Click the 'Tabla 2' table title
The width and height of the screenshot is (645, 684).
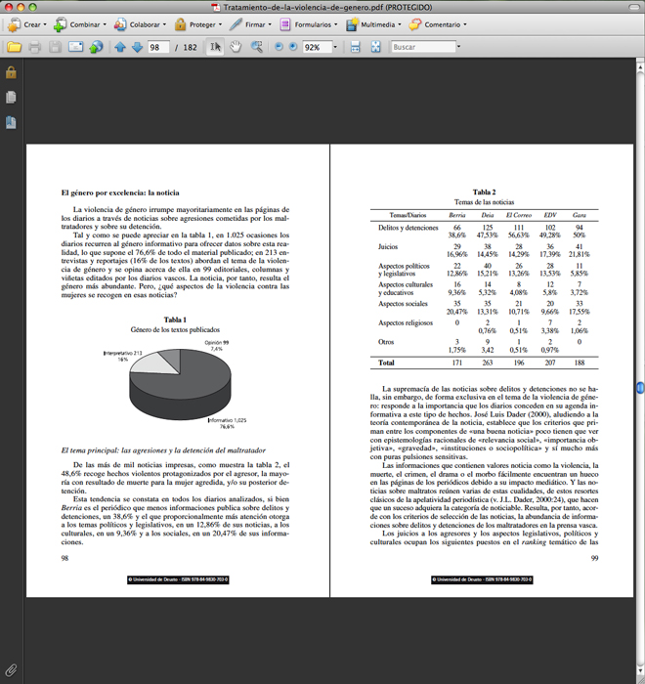click(484, 192)
